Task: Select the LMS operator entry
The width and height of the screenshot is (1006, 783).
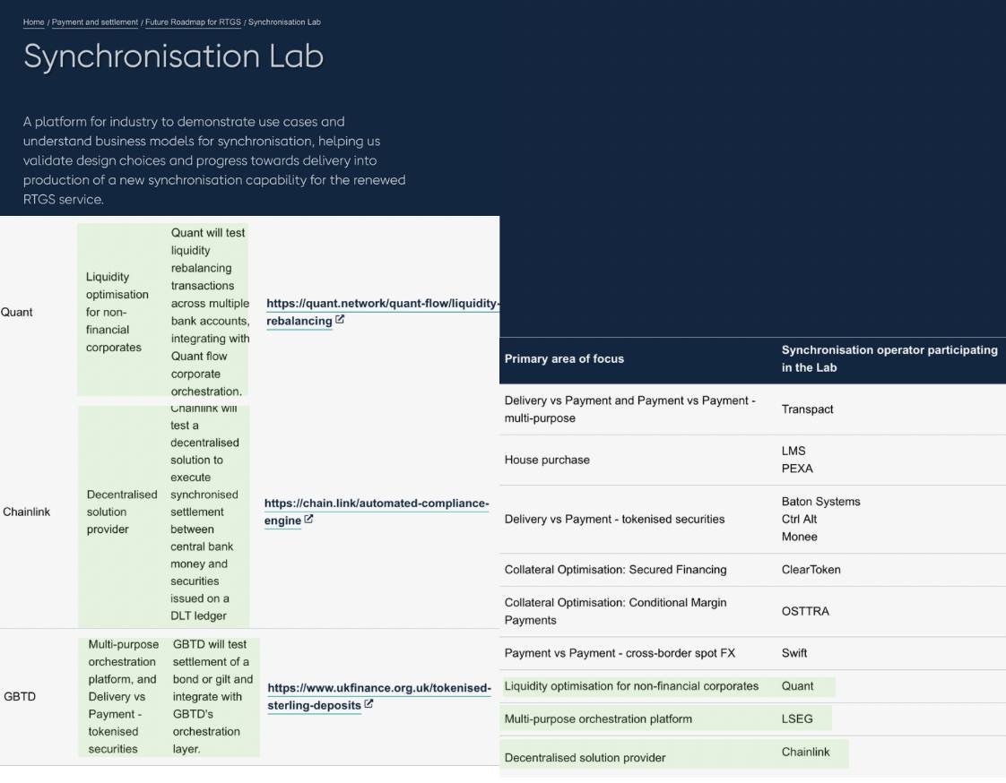Action: tap(793, 451)
